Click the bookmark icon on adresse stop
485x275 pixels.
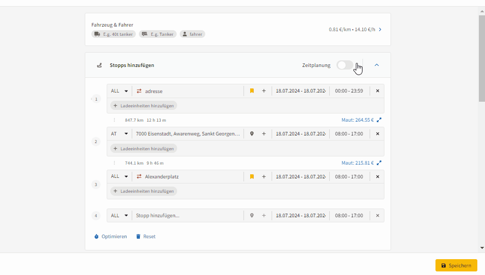click(x=252, y=91)
